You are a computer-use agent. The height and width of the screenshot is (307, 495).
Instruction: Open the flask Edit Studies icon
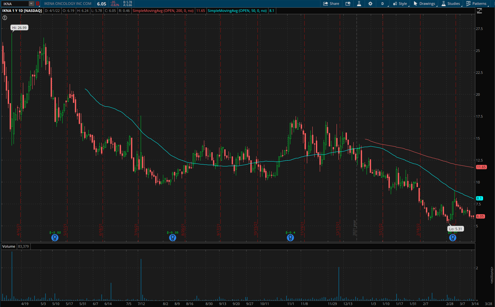click(359, 3)
